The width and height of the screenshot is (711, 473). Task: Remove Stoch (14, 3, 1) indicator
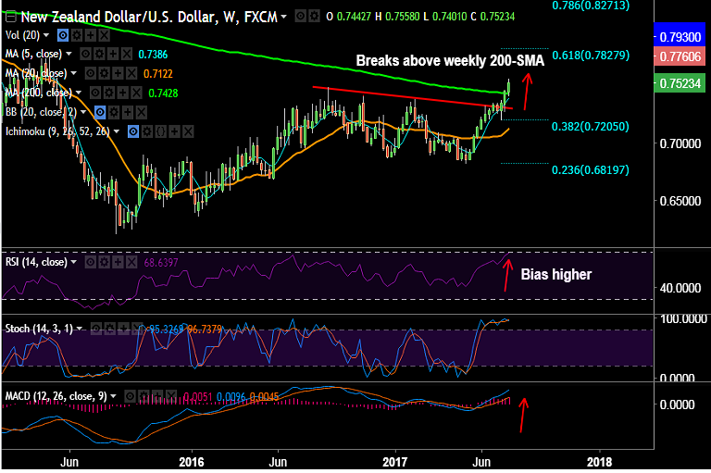(137, 329)
